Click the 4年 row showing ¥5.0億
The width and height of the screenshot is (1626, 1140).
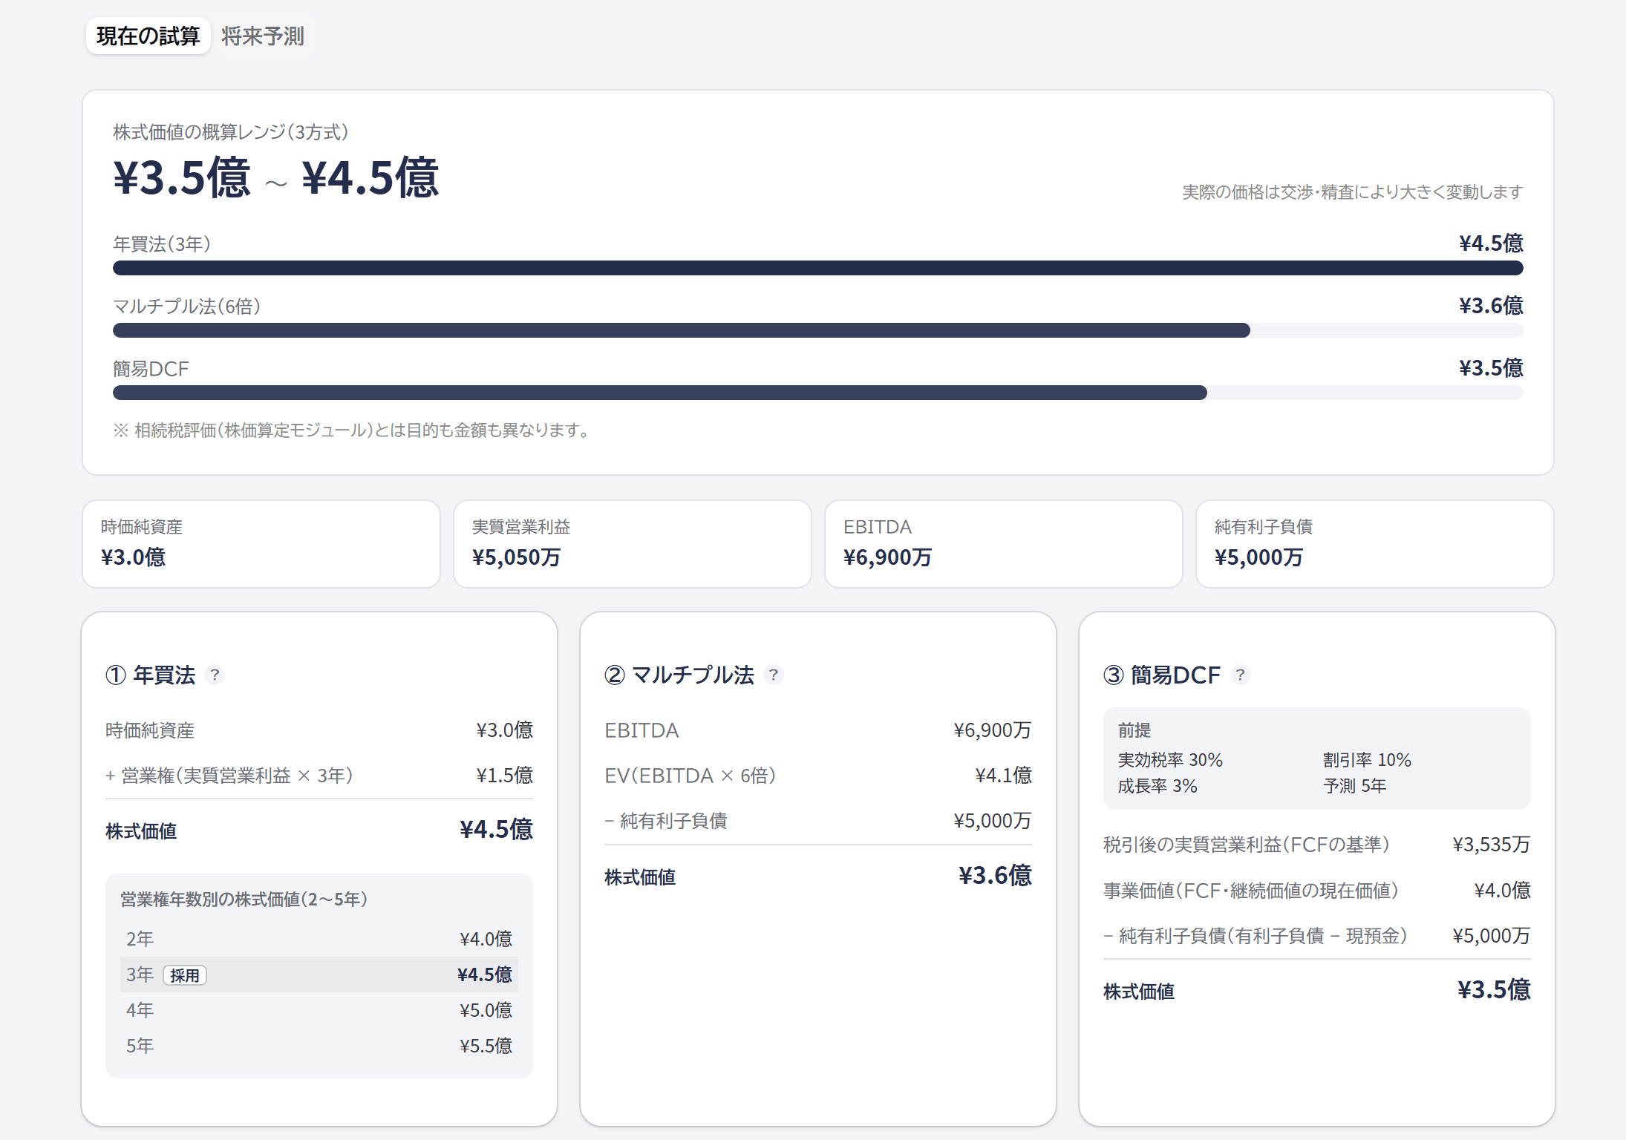point(319,1010)
